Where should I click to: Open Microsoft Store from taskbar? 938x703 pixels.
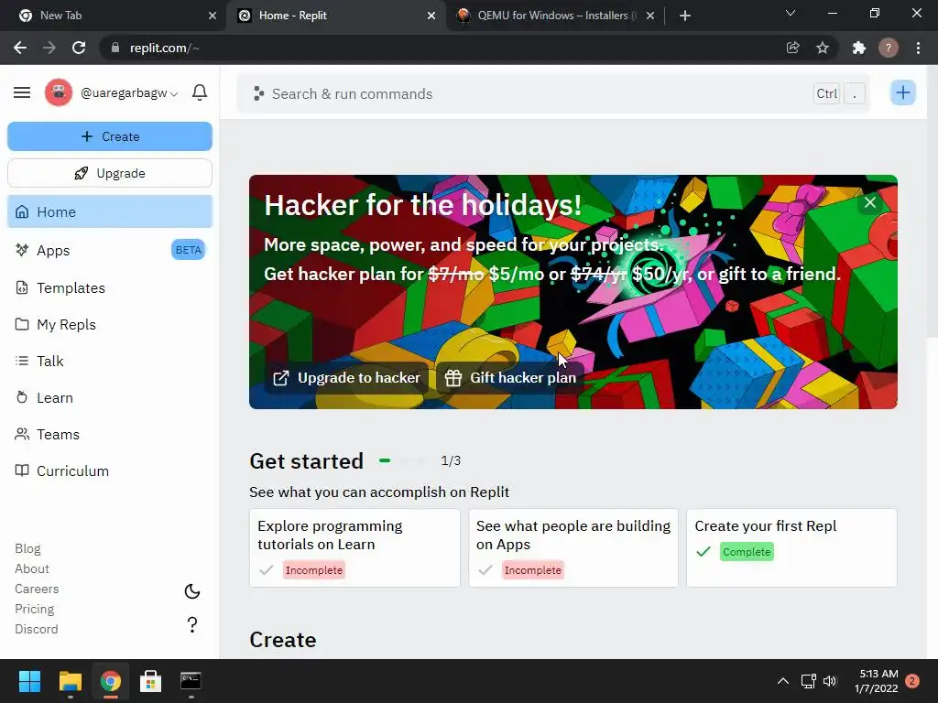(150, 681)
